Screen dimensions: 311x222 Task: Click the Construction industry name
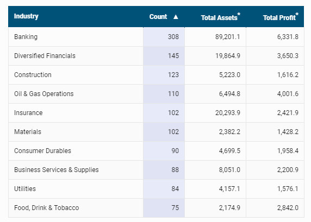[x=33, y=75]
